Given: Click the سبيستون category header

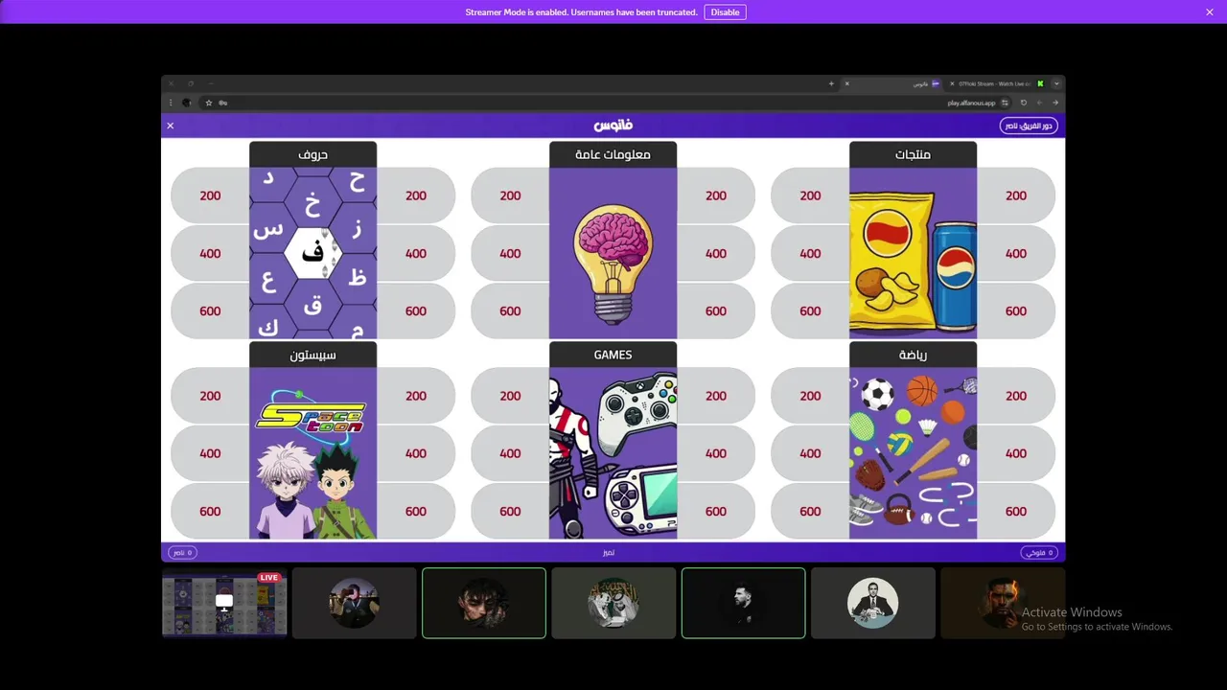Looking at the screenshot, I should point(313,355).
